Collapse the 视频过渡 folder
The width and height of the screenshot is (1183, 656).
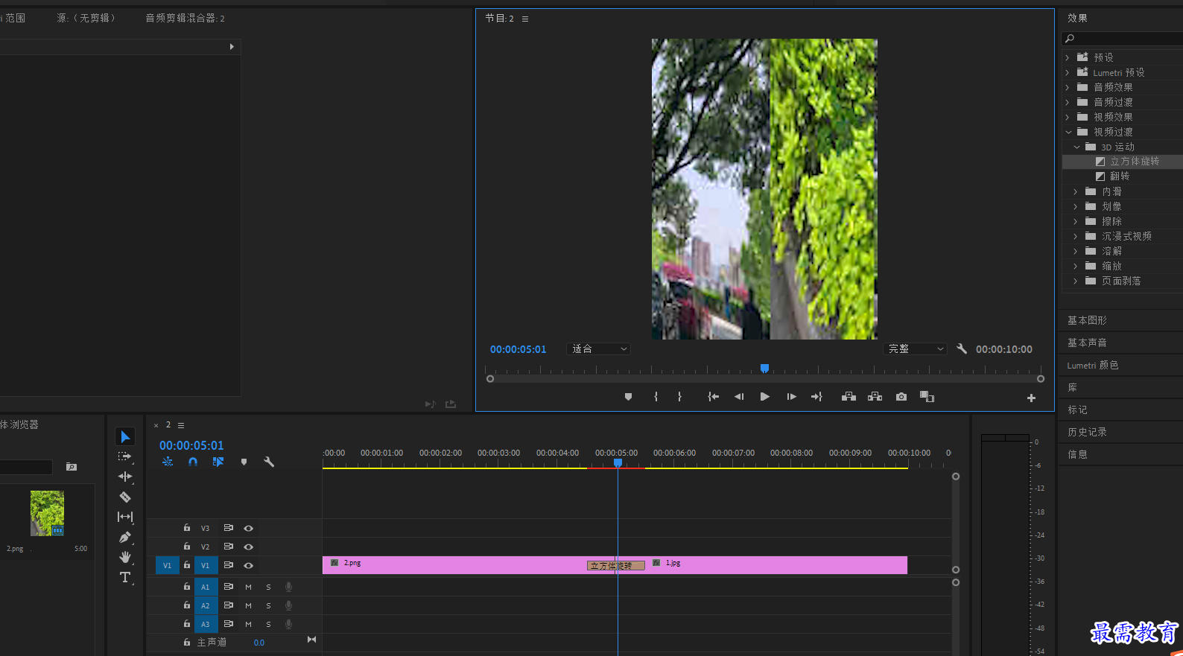pyautogui.click(x=1068, y=132)
